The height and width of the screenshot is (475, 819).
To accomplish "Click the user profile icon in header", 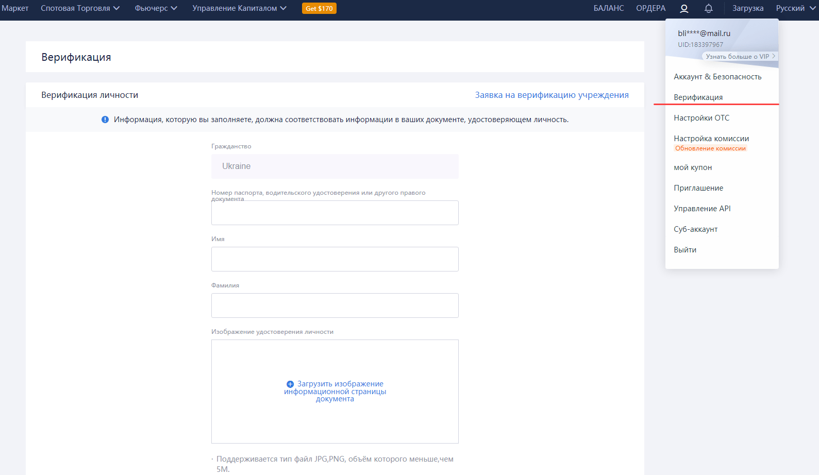I will [x=684, y=8].
